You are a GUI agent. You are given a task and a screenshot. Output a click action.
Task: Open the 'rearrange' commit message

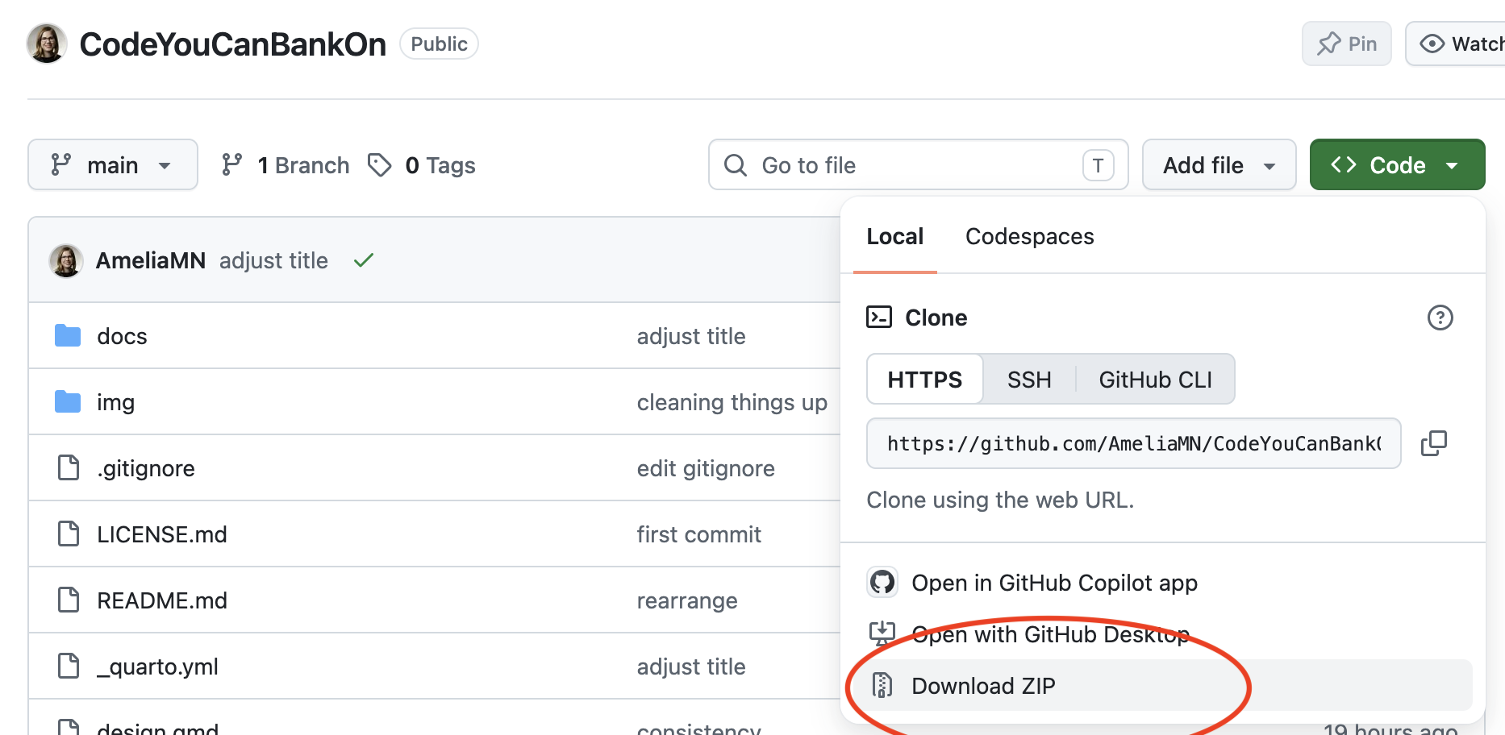[687, 600]
